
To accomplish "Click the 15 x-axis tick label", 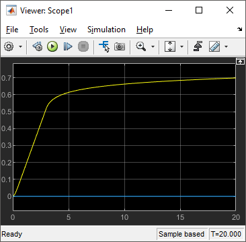I will tap(180, 217).
